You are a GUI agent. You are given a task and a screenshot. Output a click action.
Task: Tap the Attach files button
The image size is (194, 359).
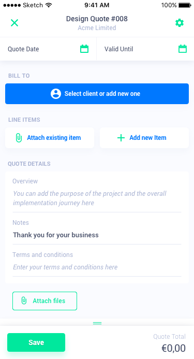[44, 301]
